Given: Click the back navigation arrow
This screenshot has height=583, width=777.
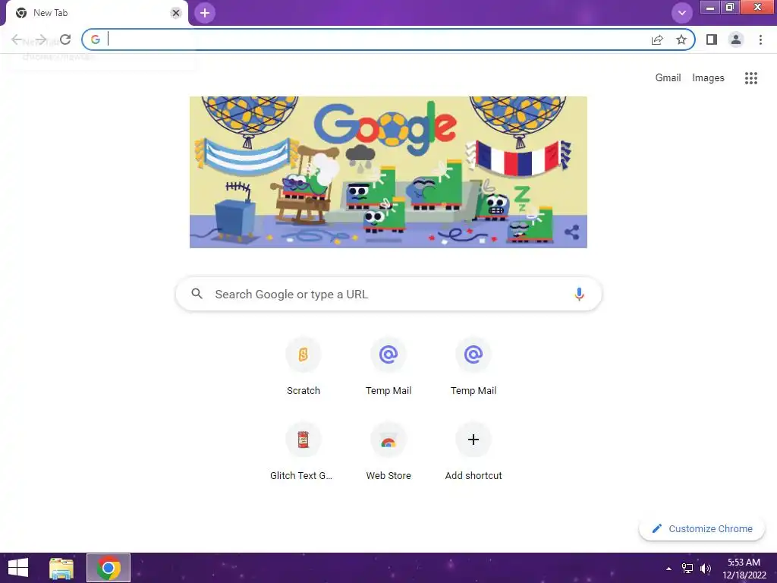Looking at the screenshot, I should coord(17,39).
